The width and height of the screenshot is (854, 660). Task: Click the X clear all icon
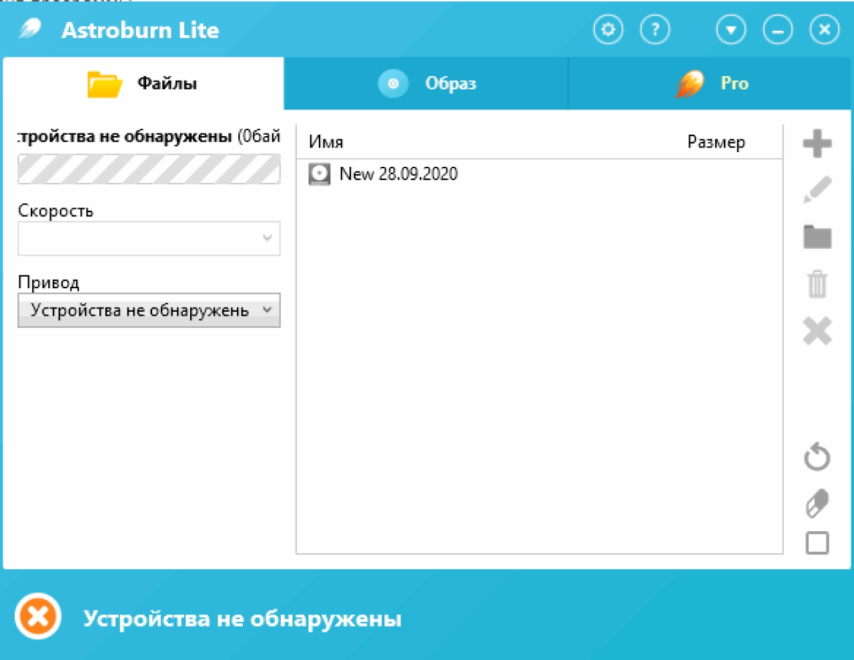tap(817, 331)
